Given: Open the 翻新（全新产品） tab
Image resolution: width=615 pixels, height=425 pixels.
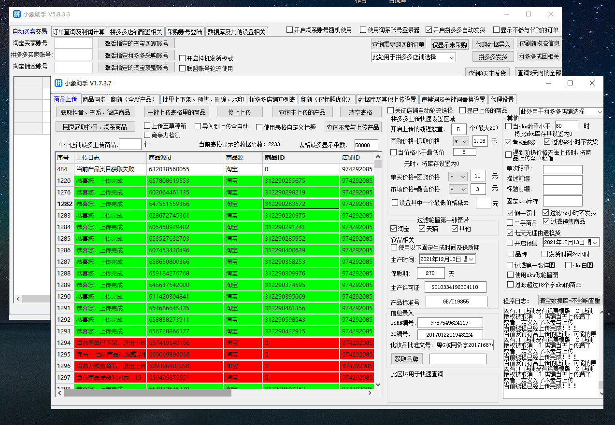Looking at the screenshot, I should [134, 99].
